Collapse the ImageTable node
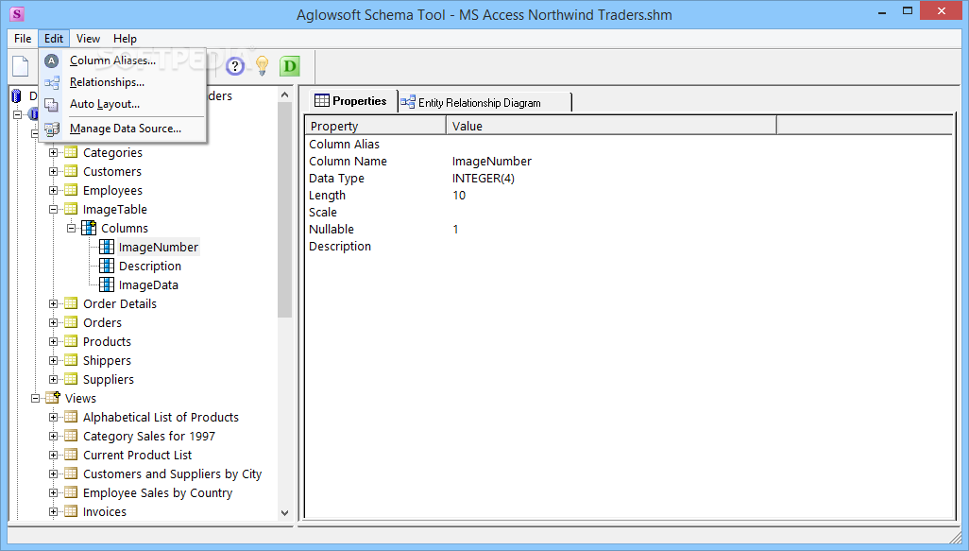Viewport: 969px width, 551px height. [x=54, y=209]
